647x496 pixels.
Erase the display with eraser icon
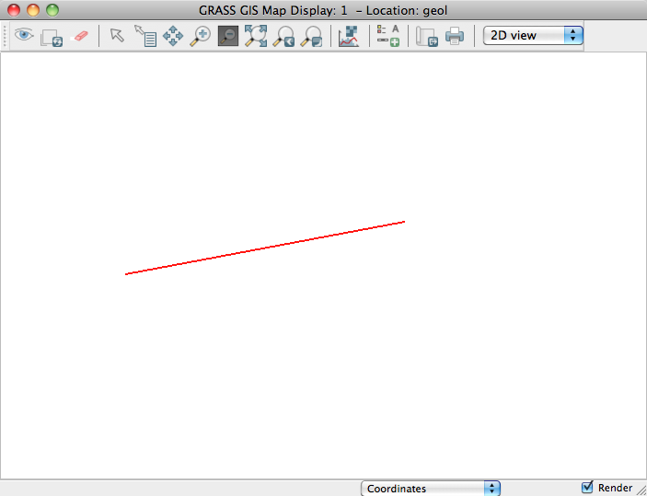coord(80,36)
